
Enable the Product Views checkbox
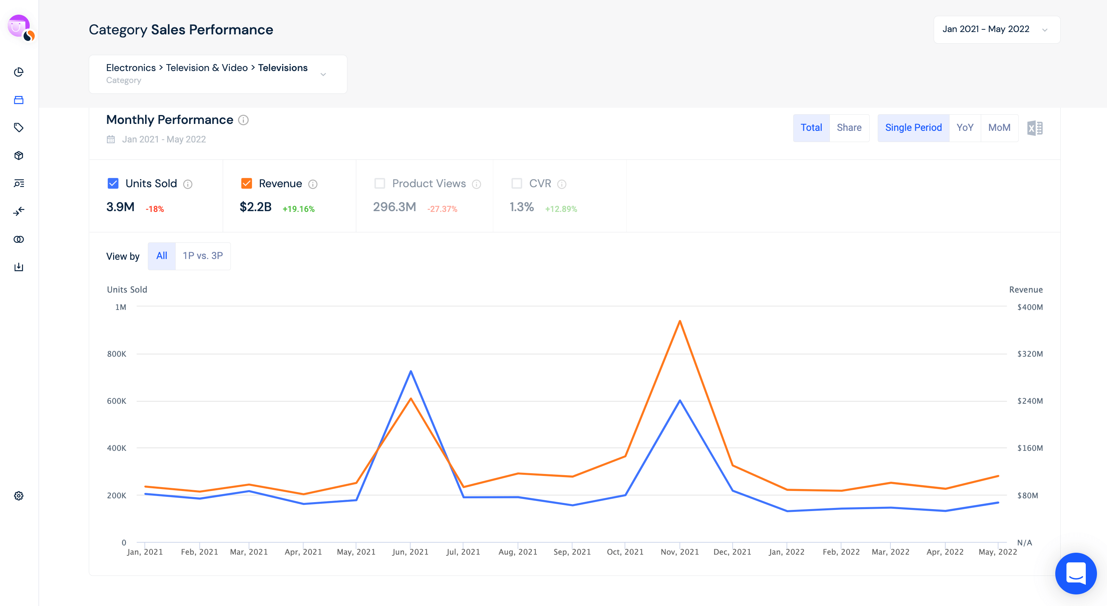point(380,183)
